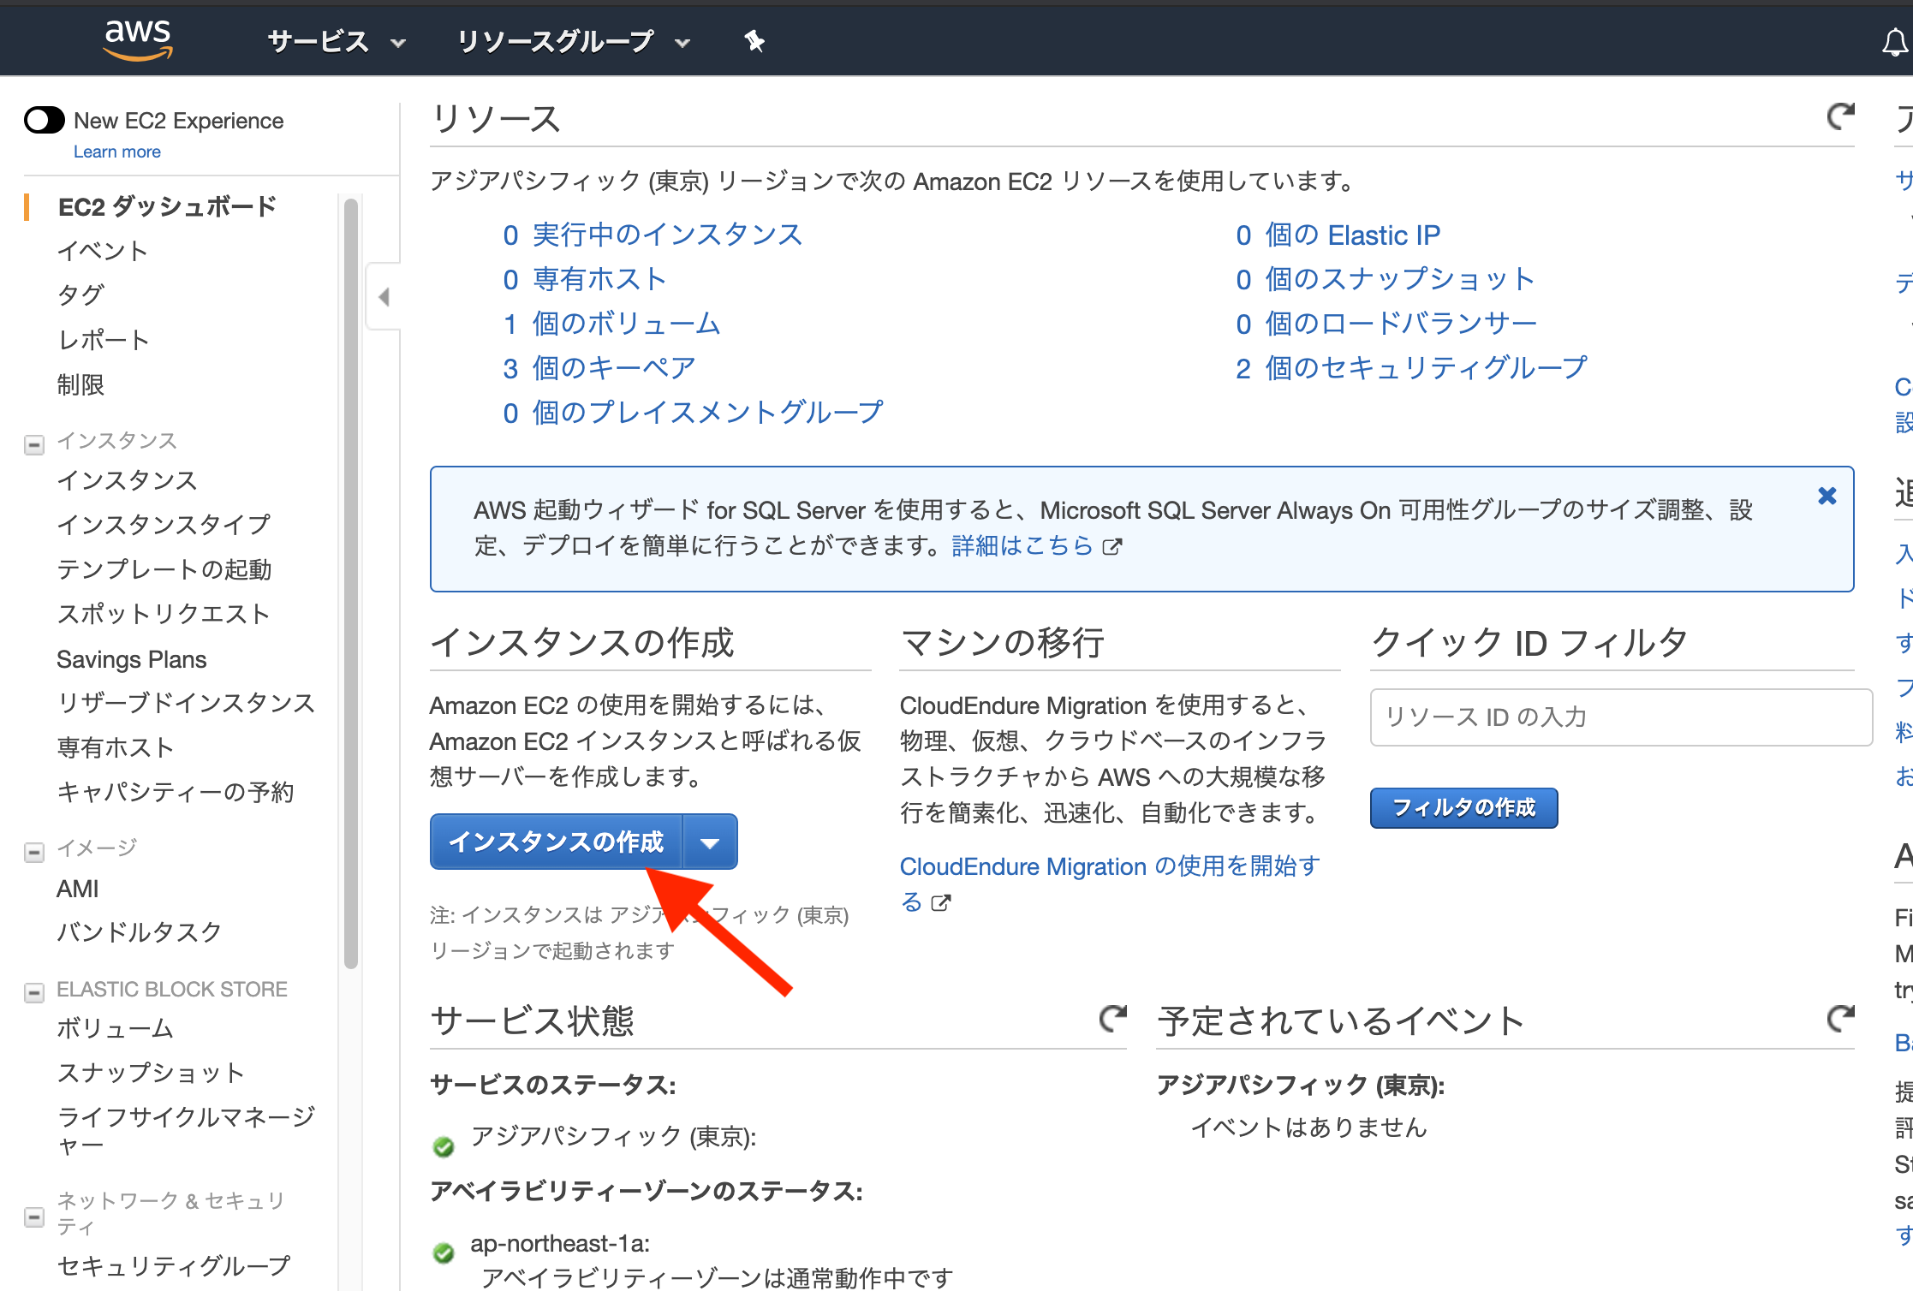
Task: Click 0 専有ホスト resource link
Action: (584, 279)
